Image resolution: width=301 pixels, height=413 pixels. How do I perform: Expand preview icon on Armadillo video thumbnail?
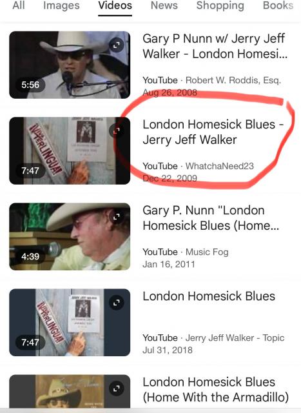pyautogui.click(x=117, y=388)
